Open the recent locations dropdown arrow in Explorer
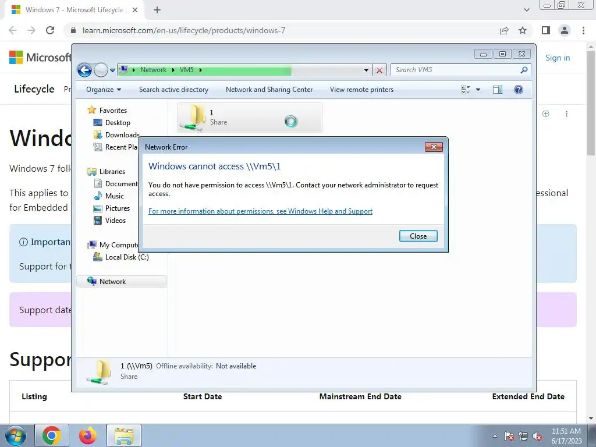 tap(112, 70)
